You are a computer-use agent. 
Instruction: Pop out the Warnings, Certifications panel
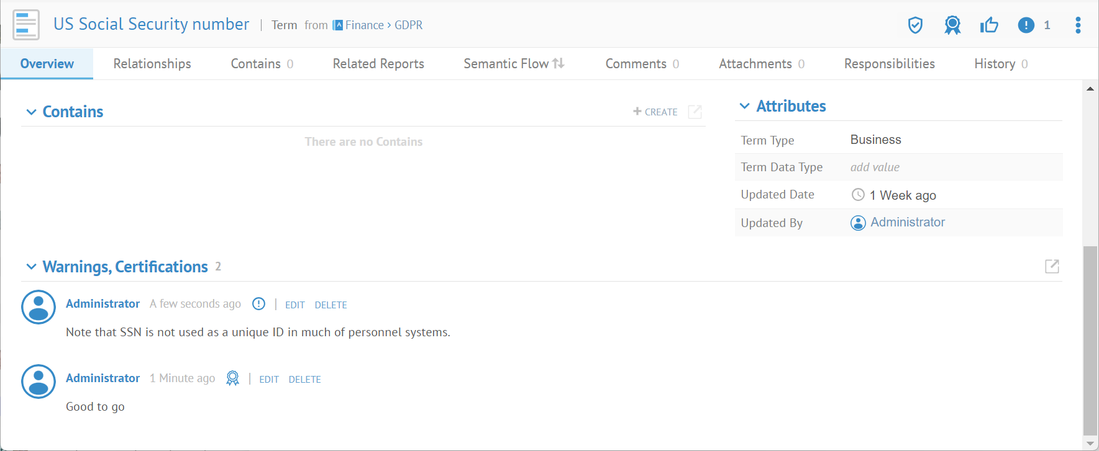click(1052, 266)
